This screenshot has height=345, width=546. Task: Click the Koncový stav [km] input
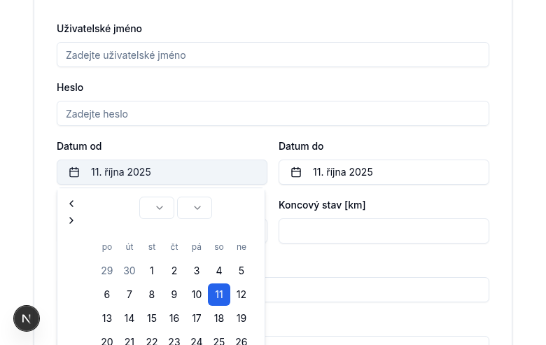[384, 231]
